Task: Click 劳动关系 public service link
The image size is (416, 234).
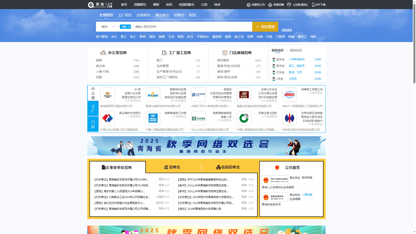Action: (x=307, y=178)
